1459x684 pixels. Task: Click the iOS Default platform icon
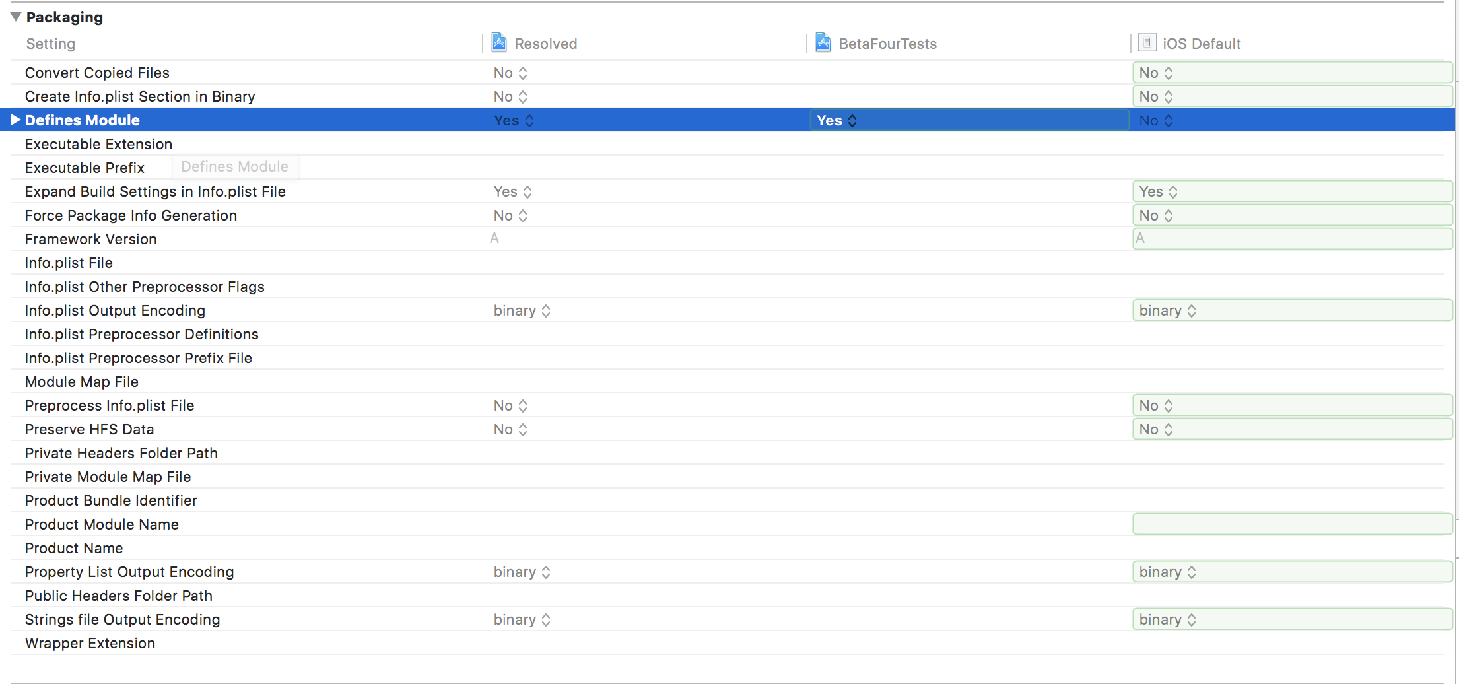point(1147,43)
